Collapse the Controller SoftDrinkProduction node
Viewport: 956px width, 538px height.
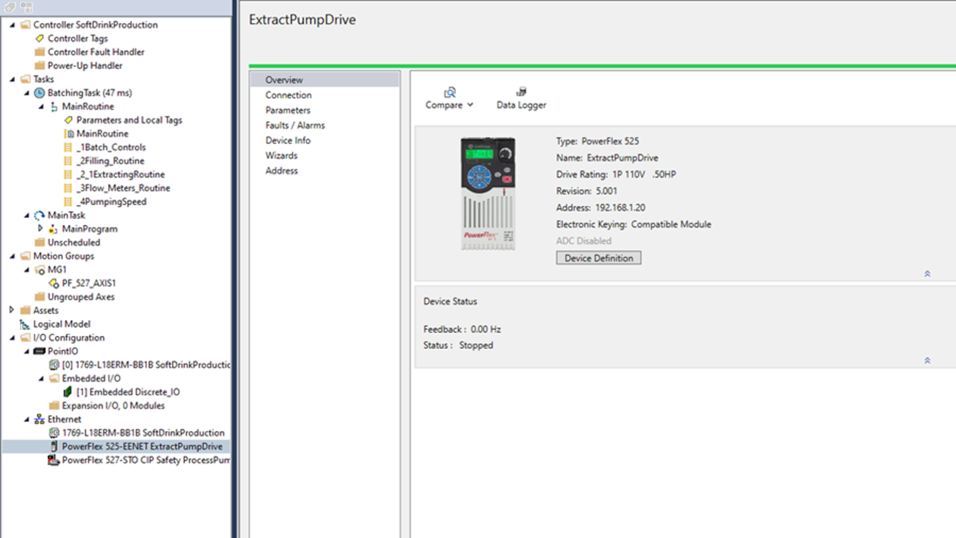point(12,25)
